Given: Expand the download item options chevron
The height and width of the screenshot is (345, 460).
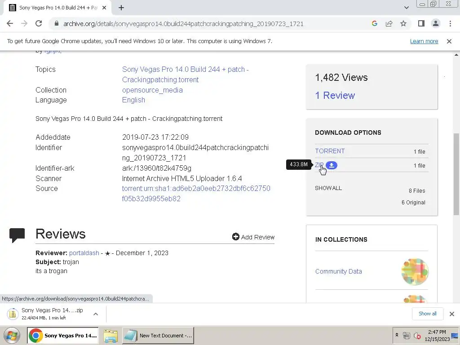Looking at the screenshot, I should [96, 314].
